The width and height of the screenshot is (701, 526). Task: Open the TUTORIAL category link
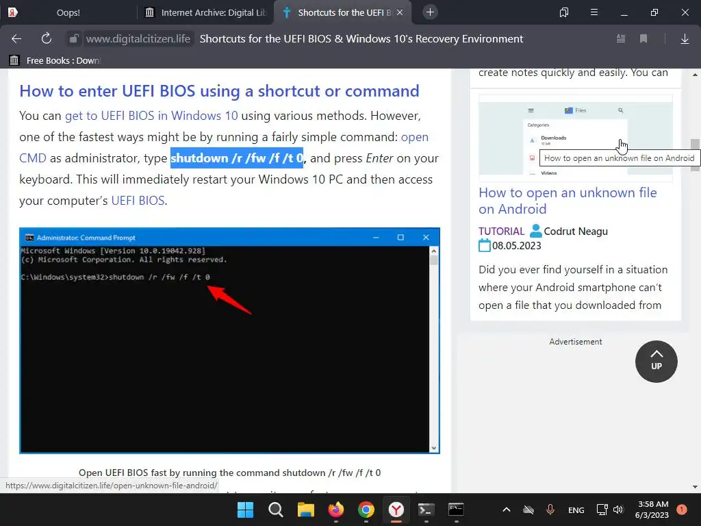[501, 231]
